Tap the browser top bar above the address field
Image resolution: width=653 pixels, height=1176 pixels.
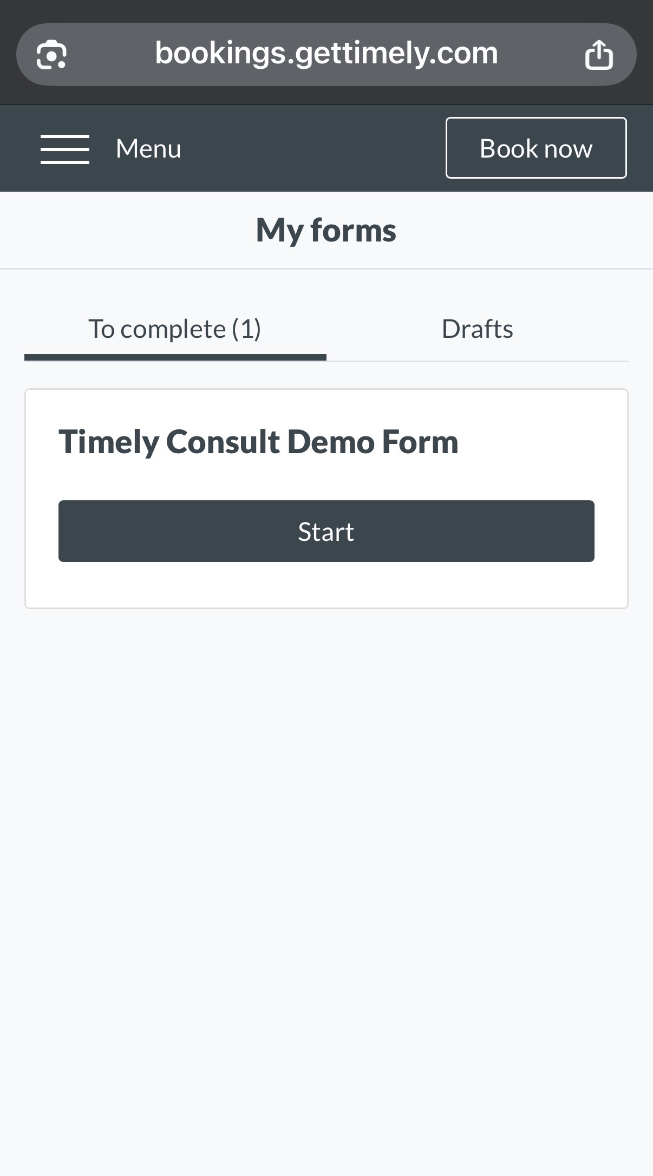(326, 11)
